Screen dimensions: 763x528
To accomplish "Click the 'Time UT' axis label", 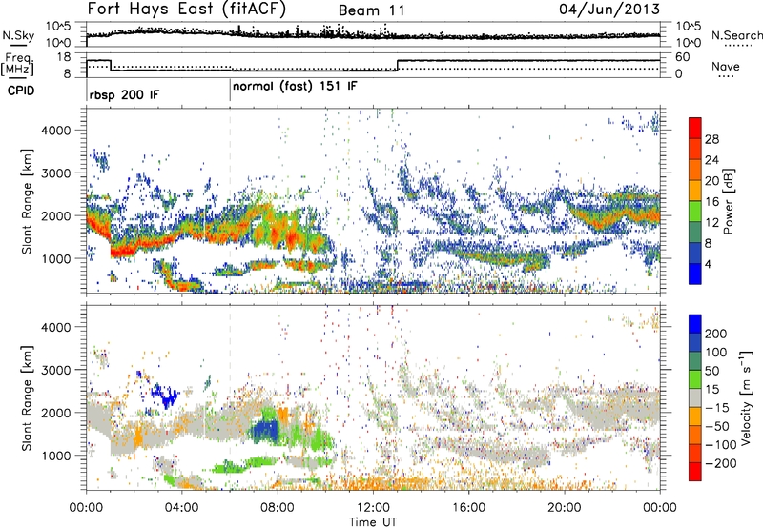I will click(x=373, y=522).
